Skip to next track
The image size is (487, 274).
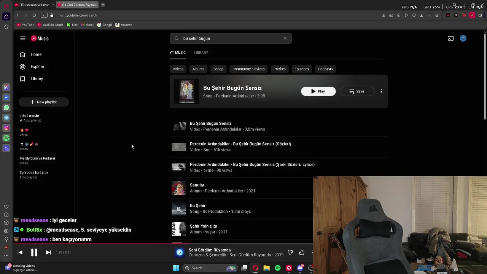click(x=48, y=252)
